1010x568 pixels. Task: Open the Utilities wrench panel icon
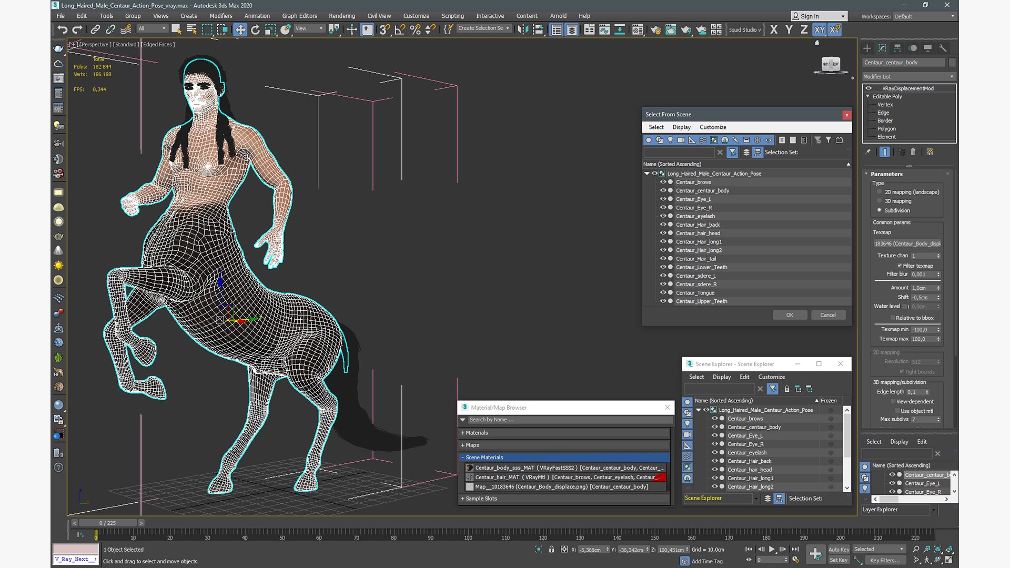click(943, 48)
